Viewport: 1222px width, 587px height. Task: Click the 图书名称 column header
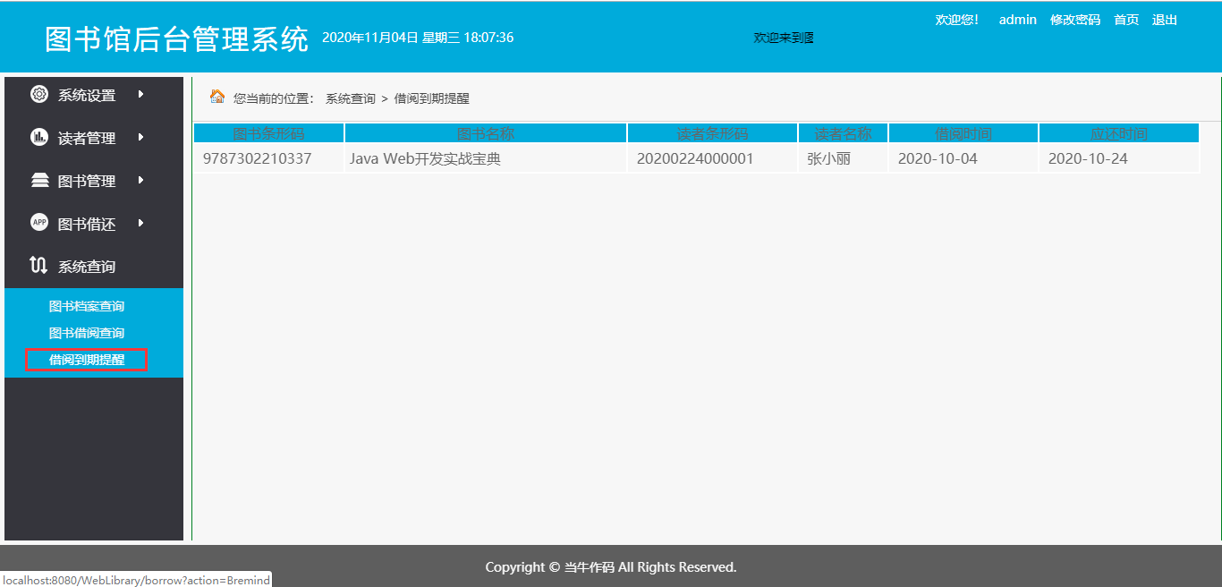pyautogui.click(x=486, y=133)
